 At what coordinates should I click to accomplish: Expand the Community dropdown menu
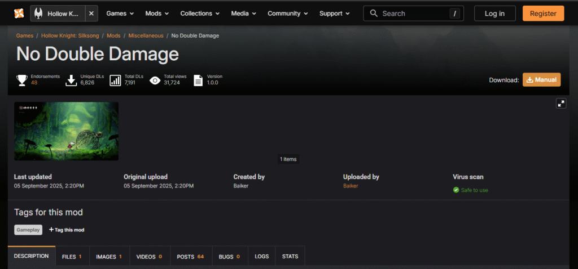(x=288, y=14)
